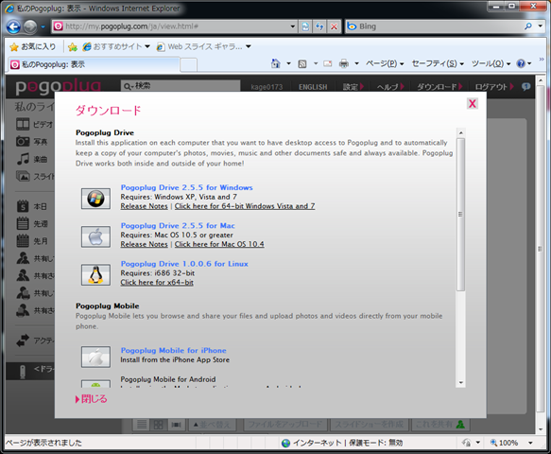
Task: Click the feedback speech bubble icon
Action: (526, 86)
